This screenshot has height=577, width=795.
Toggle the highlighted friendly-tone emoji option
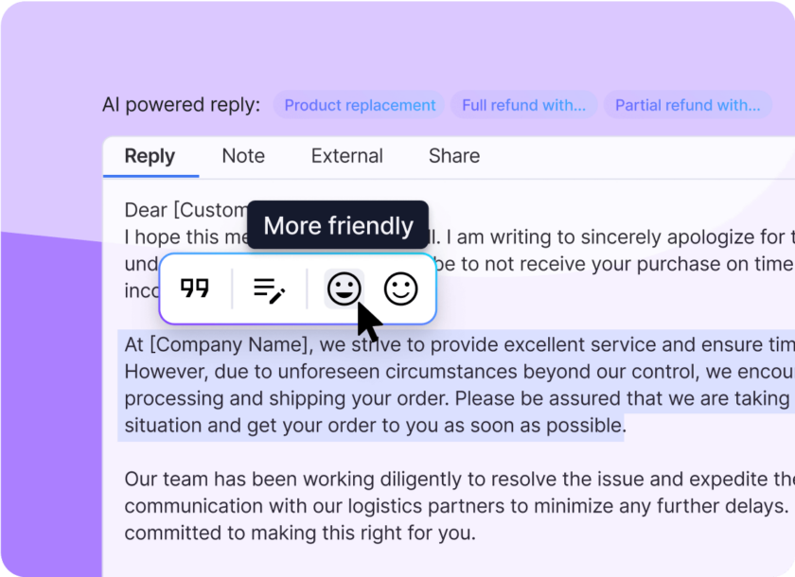(x=342, y=288)
